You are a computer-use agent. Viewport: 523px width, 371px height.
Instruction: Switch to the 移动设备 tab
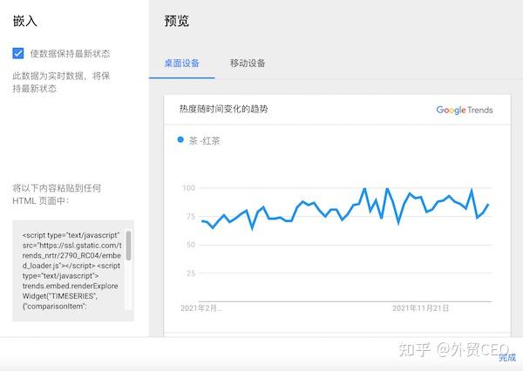coord(248,64)
